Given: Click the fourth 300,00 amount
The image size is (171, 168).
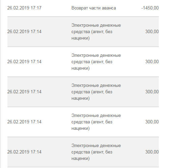Looking at the screenshot, I should click(x=152, y=122).
